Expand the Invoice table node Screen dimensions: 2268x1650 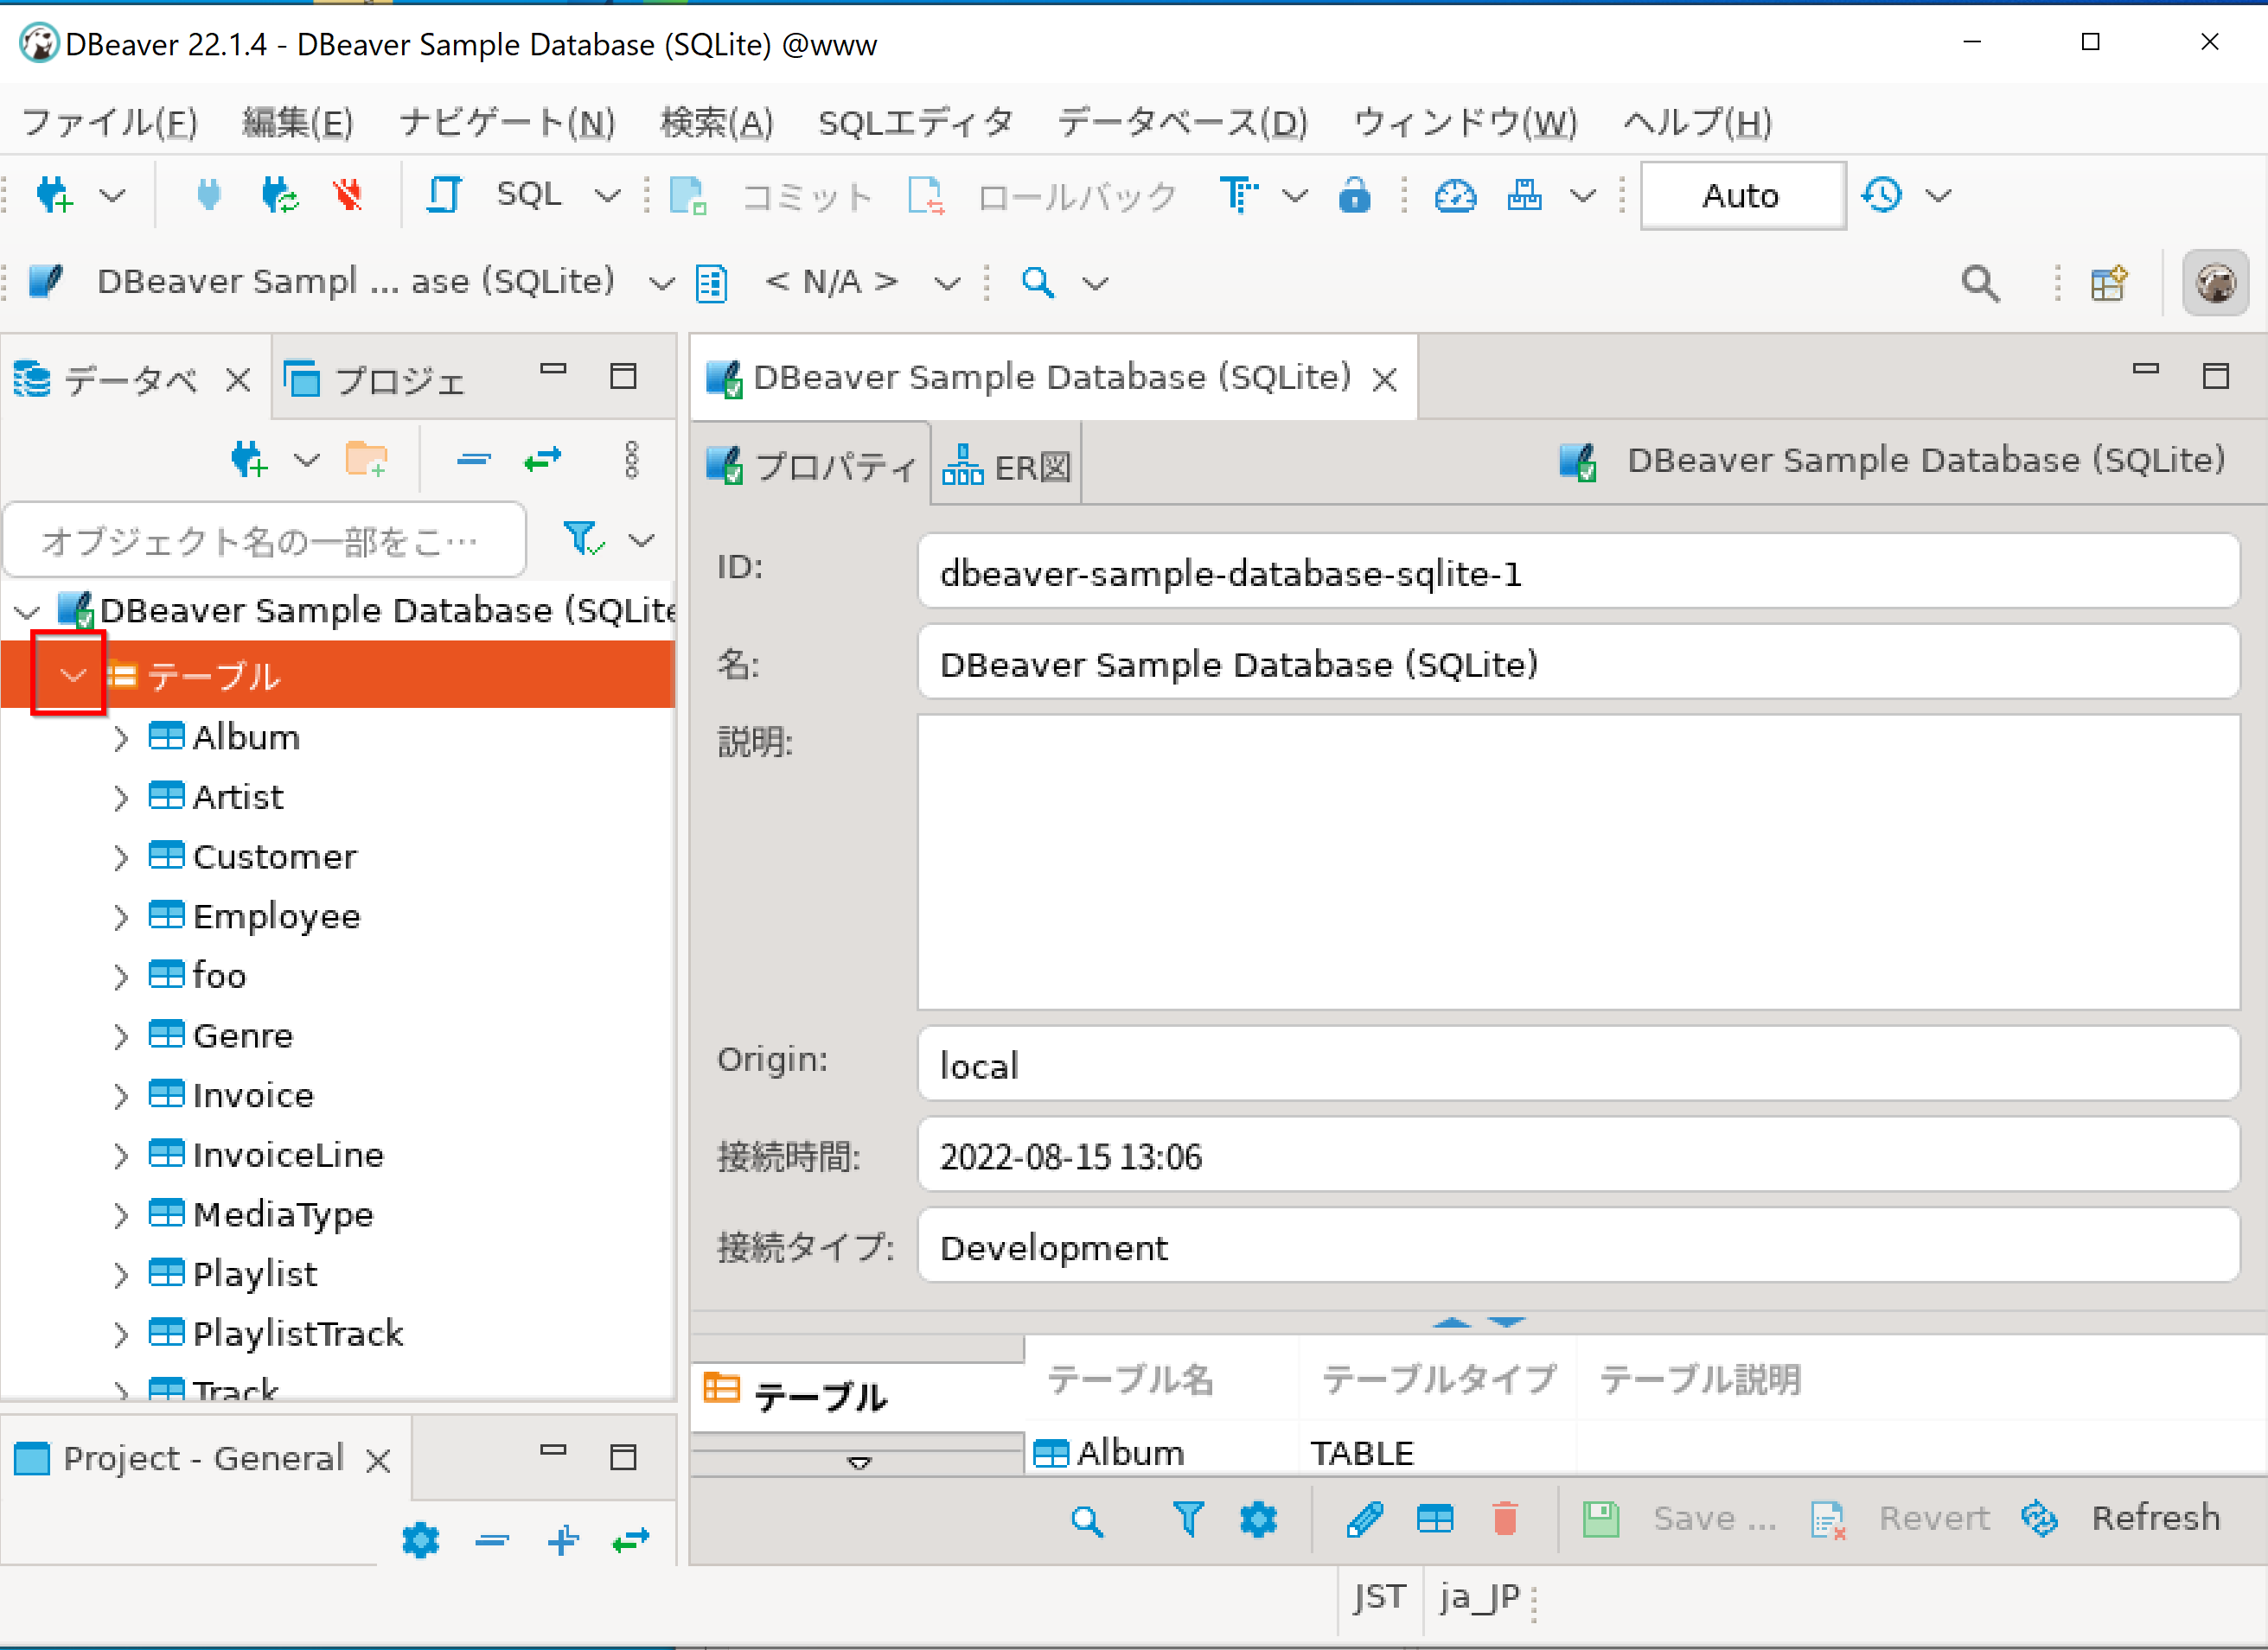click(121, 1096)
